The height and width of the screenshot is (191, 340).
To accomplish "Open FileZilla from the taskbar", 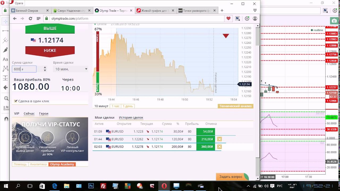I will pyautogui.click(x=103, y=186).
